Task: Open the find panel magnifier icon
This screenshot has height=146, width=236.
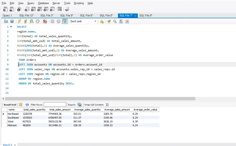Action: 115,22
